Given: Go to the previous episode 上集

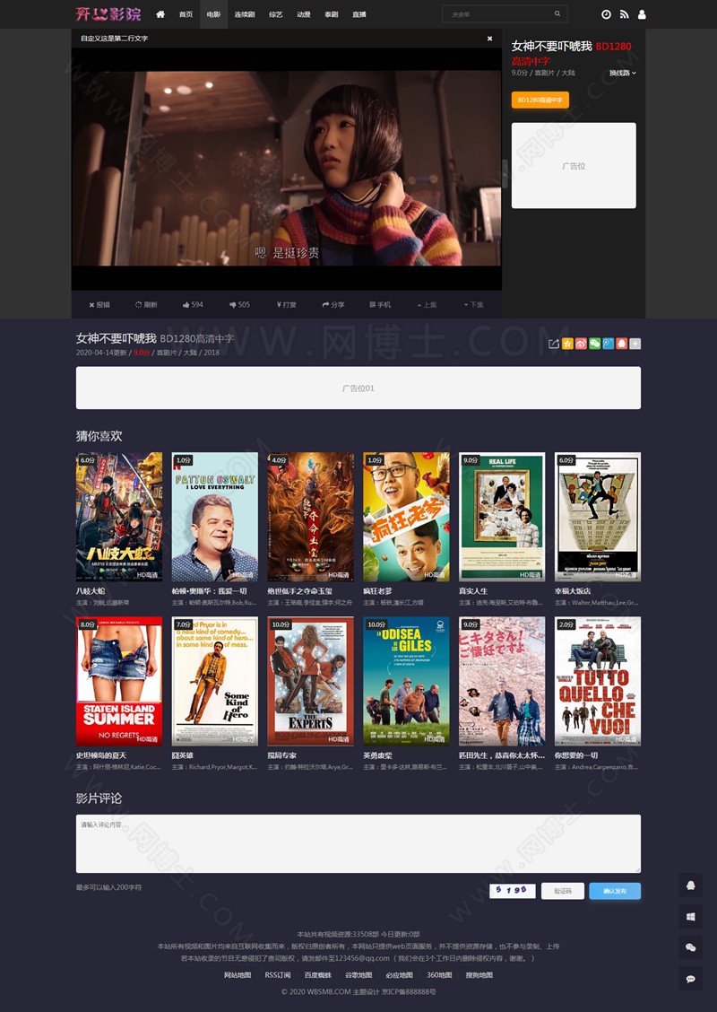Looking at the screenshot, I should (x=427, y=305).
